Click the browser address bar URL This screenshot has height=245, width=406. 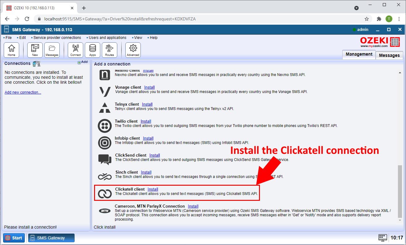click(120, 19)
